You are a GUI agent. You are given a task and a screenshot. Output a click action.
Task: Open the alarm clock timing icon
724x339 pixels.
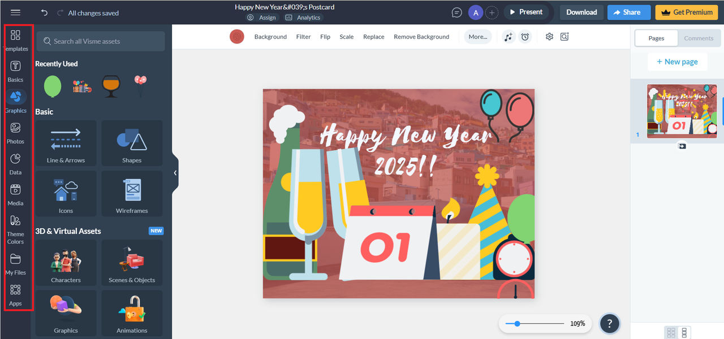pos(525,37)
